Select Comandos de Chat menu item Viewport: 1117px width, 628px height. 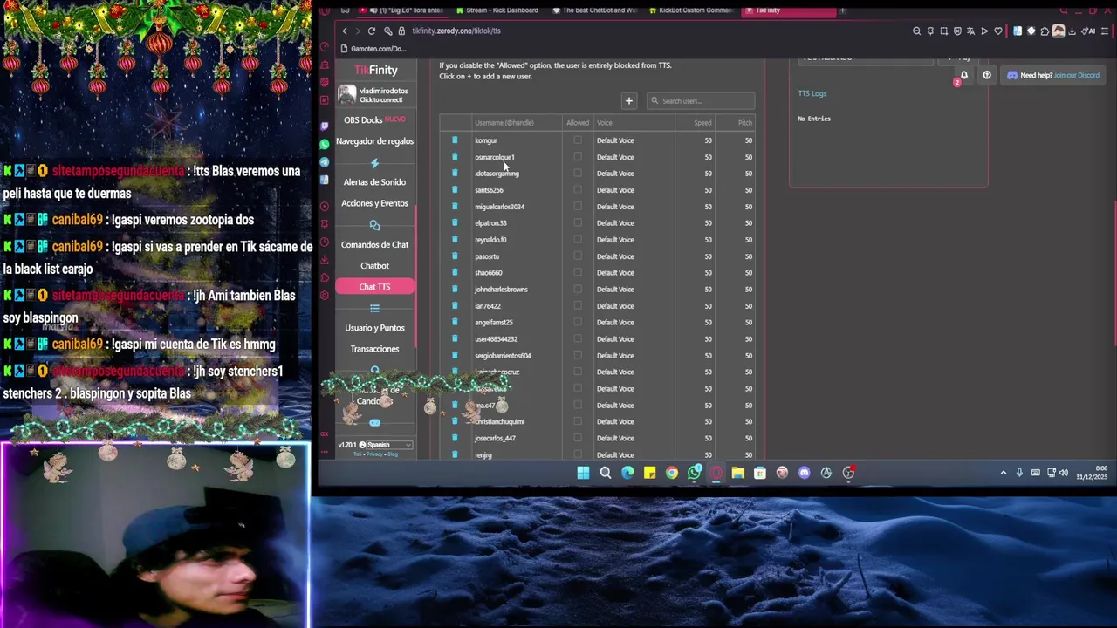[374, 245]
